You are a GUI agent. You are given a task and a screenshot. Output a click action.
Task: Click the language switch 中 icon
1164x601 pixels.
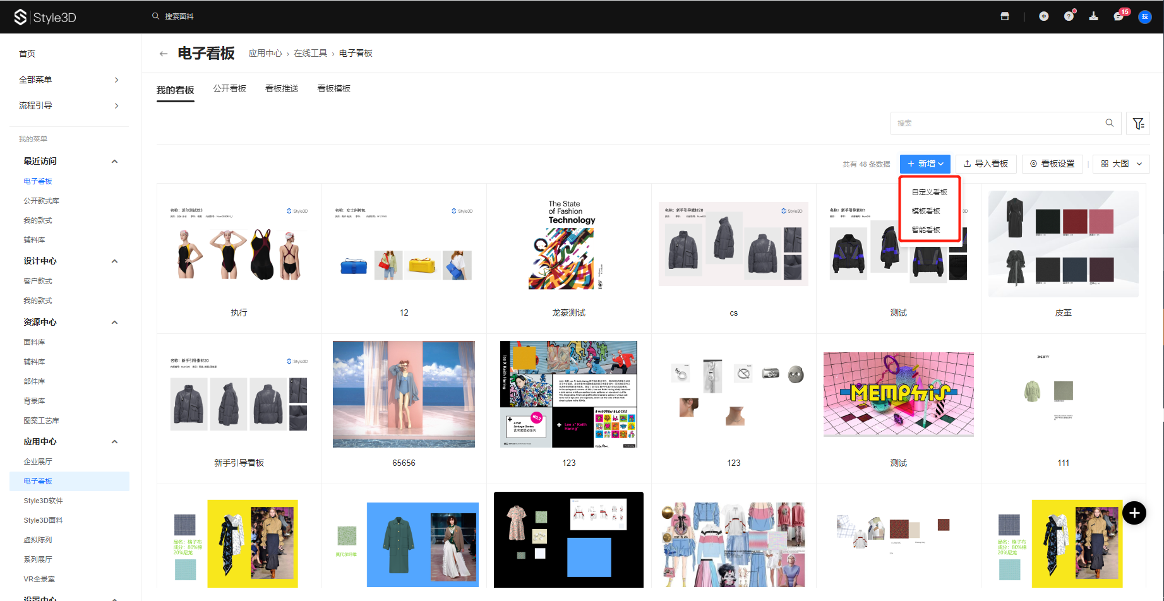tap(1043, 16)
